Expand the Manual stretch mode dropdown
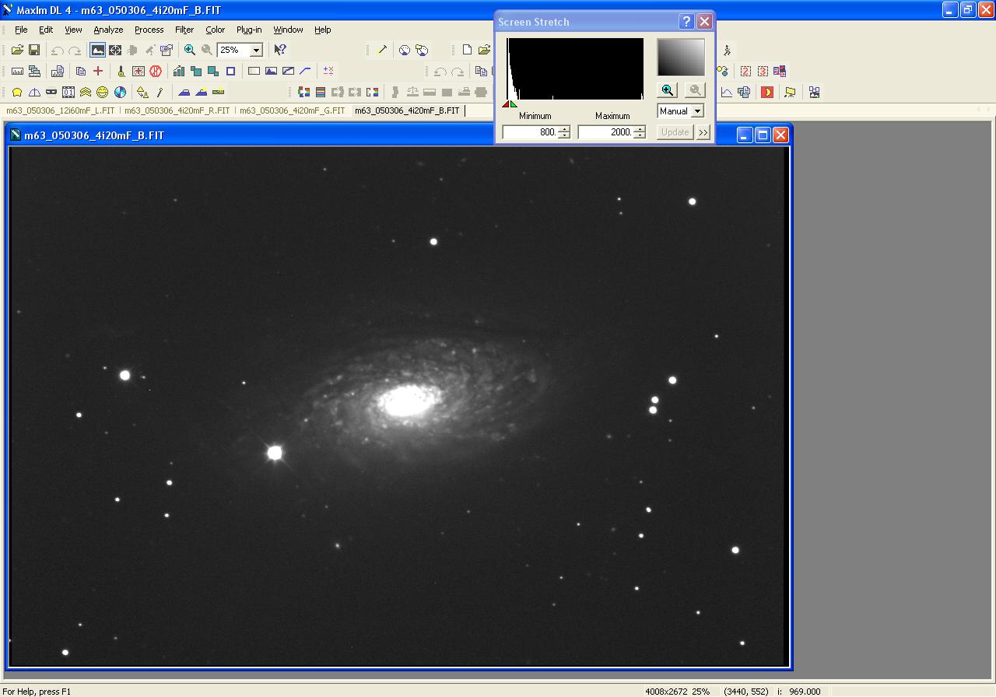 [x=697, y=111]
